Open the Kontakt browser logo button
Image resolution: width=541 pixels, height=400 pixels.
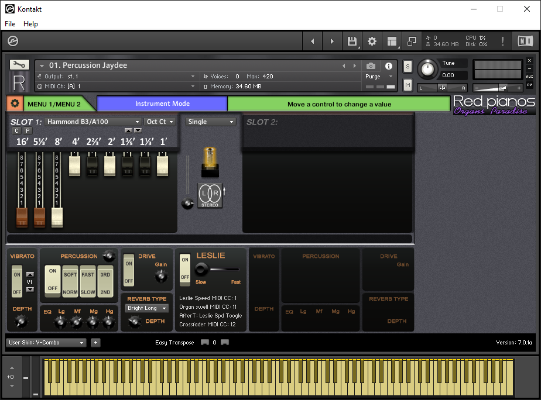pos(13,42)
